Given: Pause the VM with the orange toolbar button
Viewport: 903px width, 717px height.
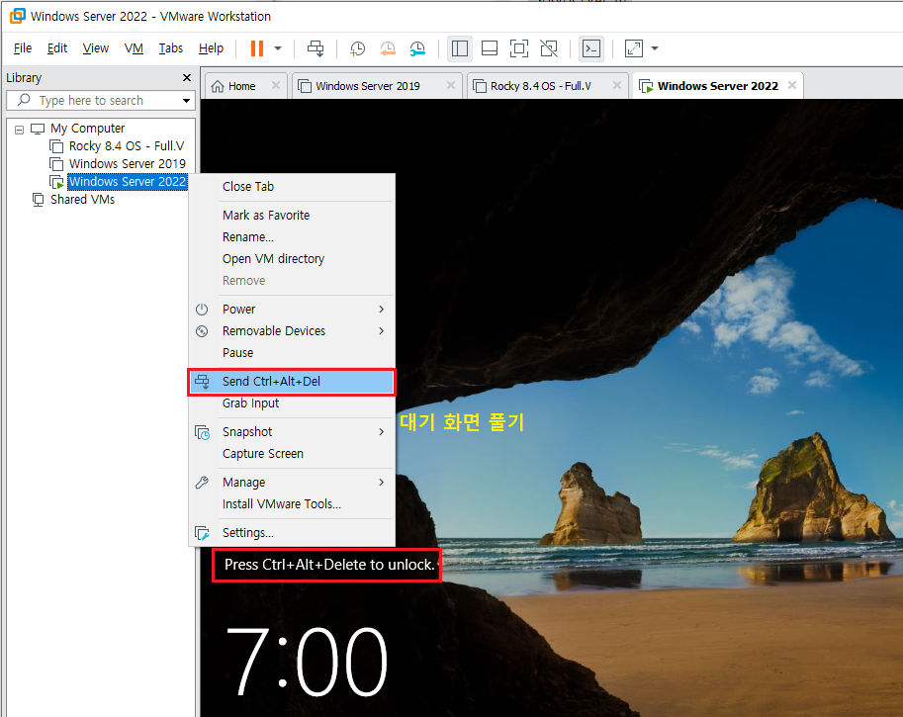Looking at the screenshot, I should point(257,48).
